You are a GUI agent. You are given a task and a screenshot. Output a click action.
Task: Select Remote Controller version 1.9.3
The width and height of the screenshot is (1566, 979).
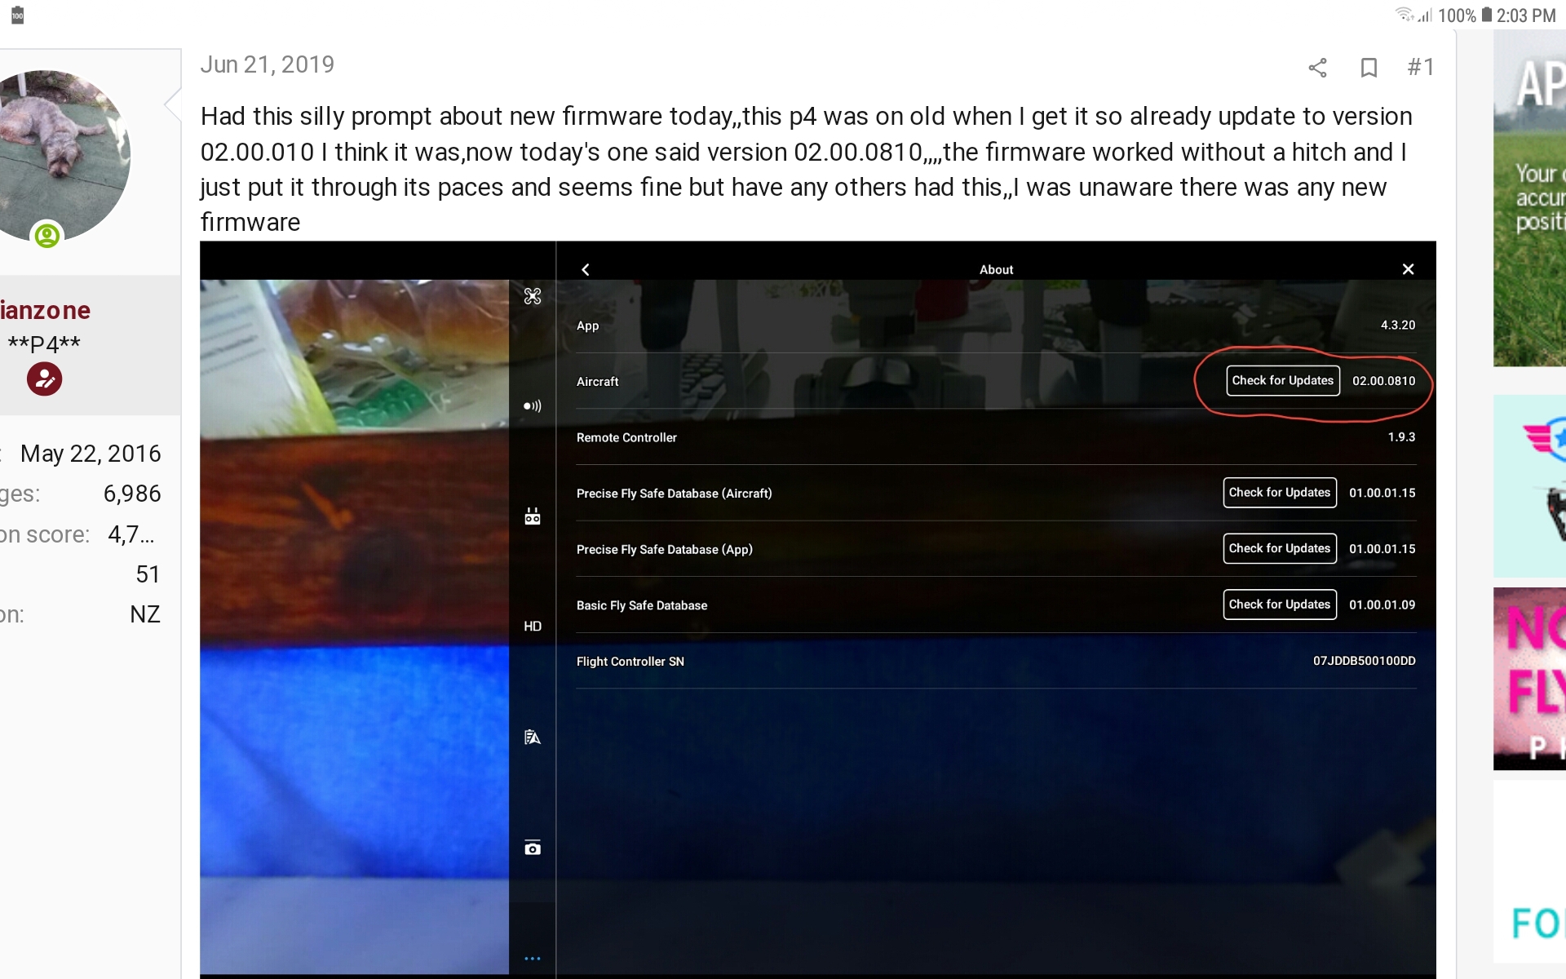(x=1402, y=436)
